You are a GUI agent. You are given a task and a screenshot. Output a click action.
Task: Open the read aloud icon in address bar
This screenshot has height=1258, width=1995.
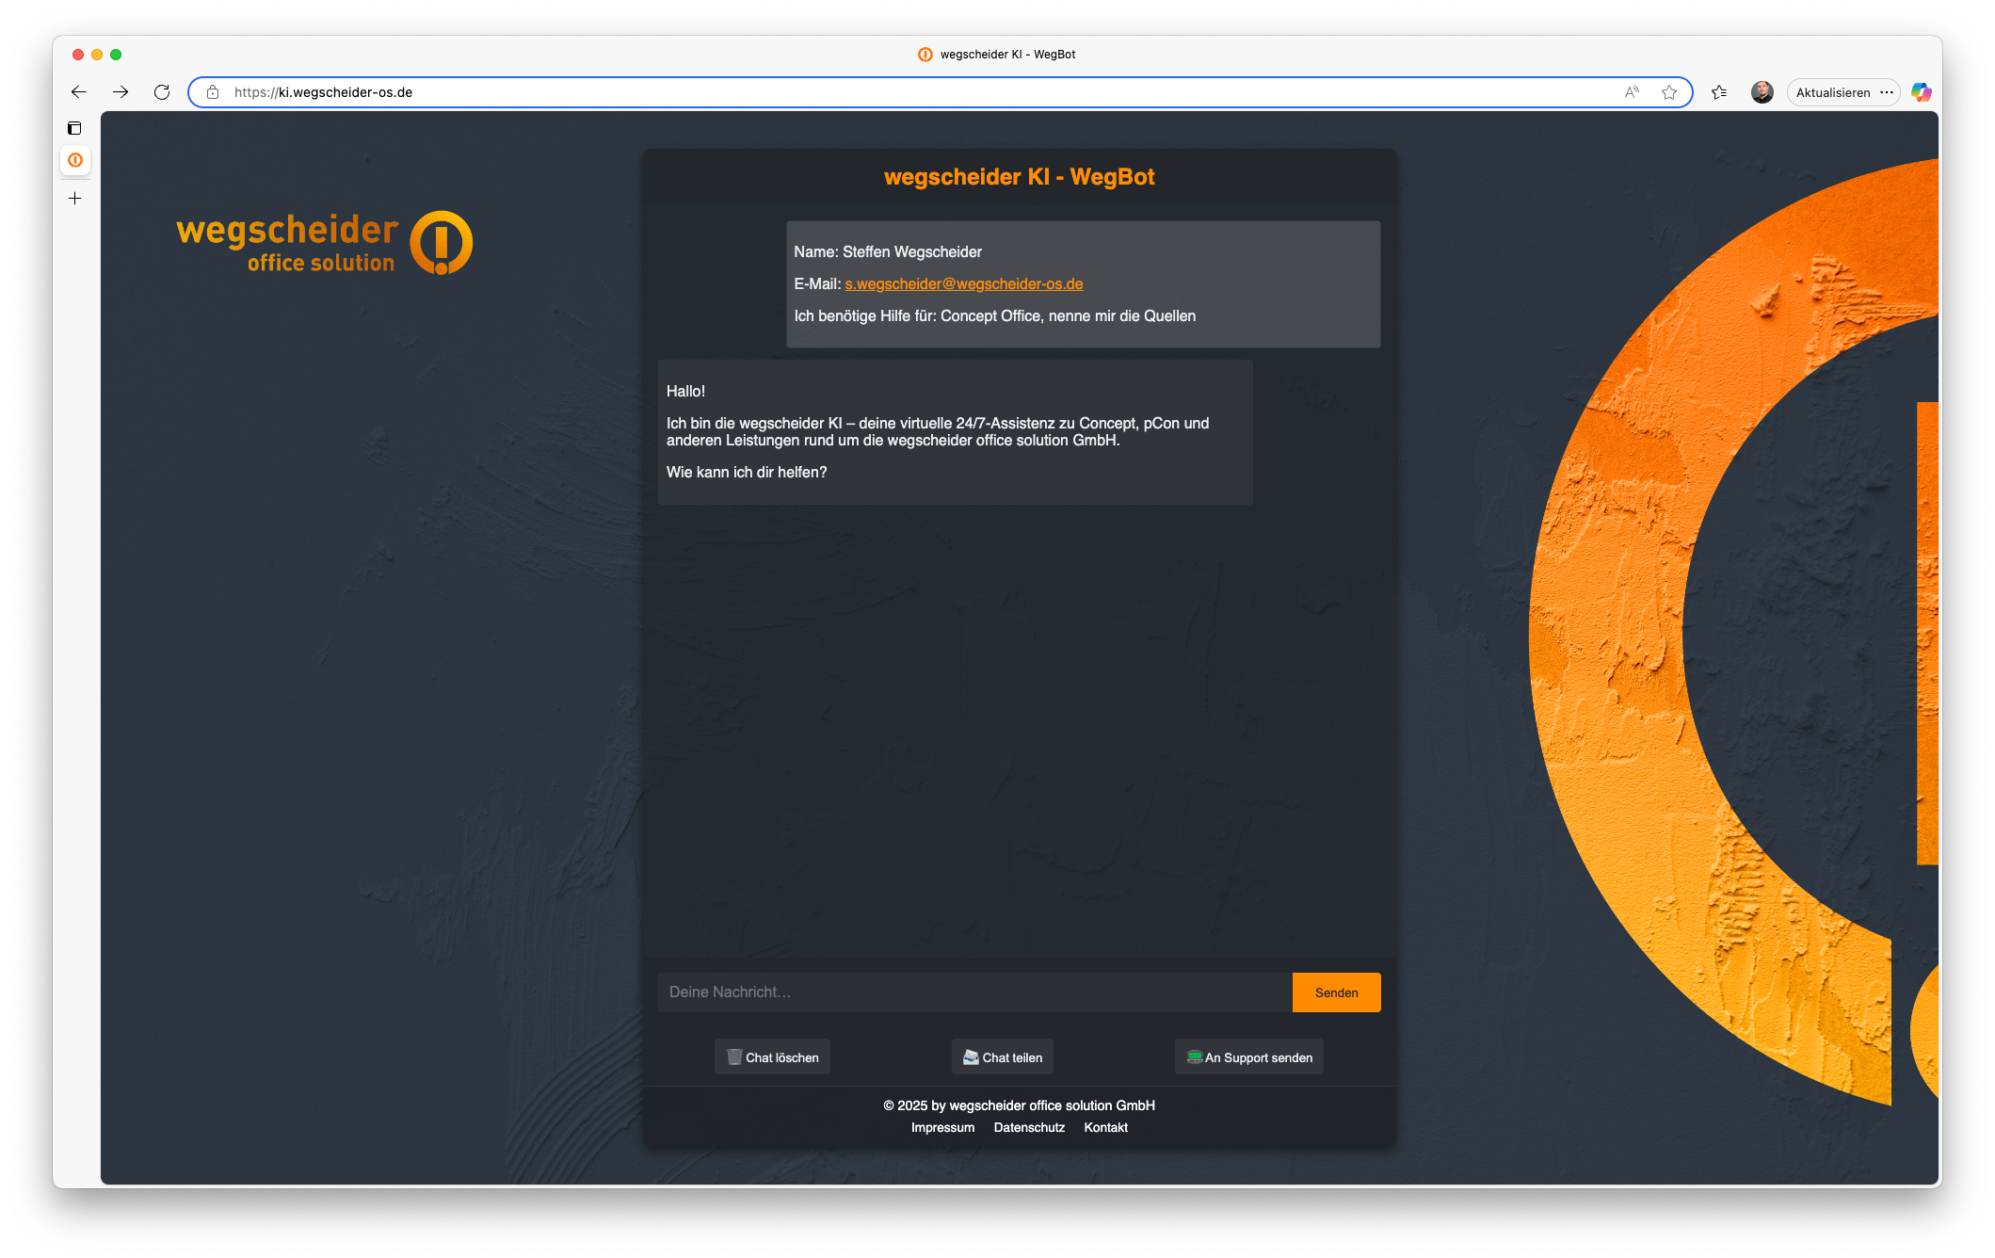pyautogui.click(x=1632, y=92)
